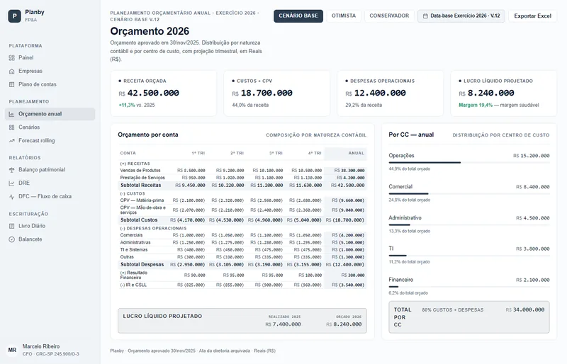Click the Lucro Líquido Projetado card at top

pos(504,93)
